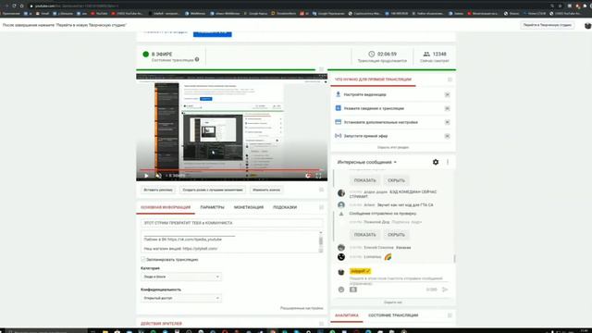Switch to the МОНЕТИЗАЦИЯ tab

click(x=249, y=207)
